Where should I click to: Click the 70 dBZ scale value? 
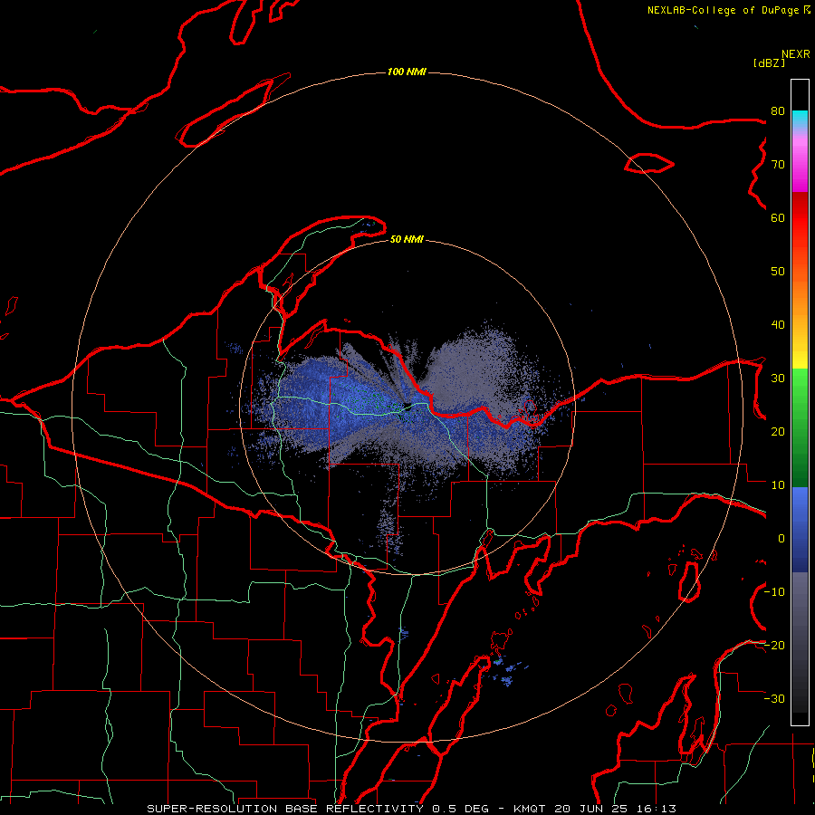(x=778, y=164)
